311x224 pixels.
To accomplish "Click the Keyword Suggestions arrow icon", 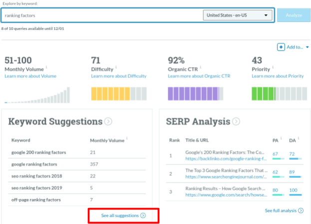I will click(108, 121).
